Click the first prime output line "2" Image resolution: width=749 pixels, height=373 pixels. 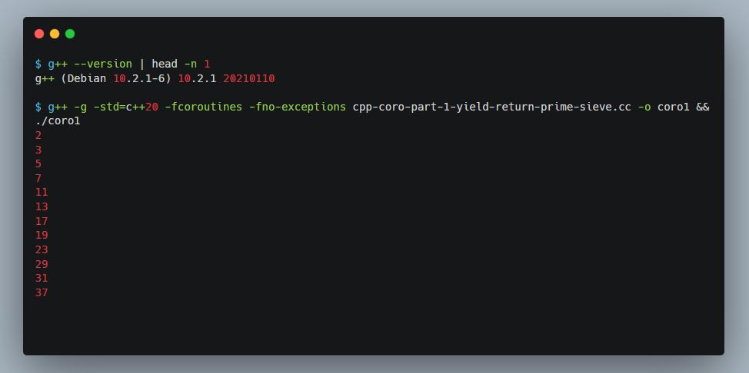(x=38, y=135)
